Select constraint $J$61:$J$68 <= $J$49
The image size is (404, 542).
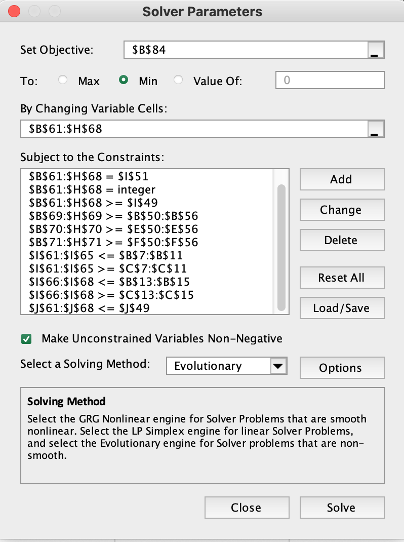click(89, 308)
